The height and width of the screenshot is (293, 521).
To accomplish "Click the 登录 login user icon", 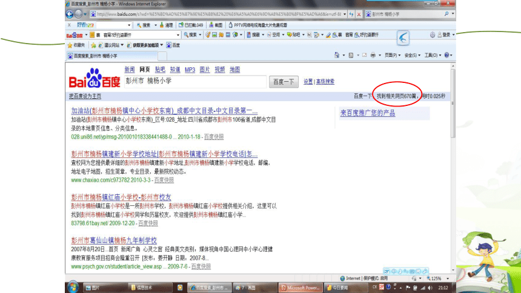I will pyautogui.click(x=444, y=35).
